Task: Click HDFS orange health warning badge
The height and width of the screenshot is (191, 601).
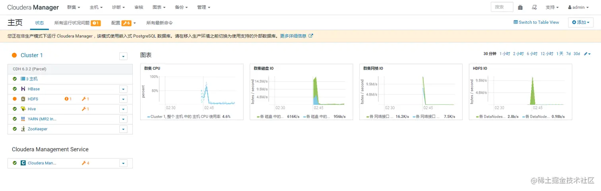Action: 68,99
